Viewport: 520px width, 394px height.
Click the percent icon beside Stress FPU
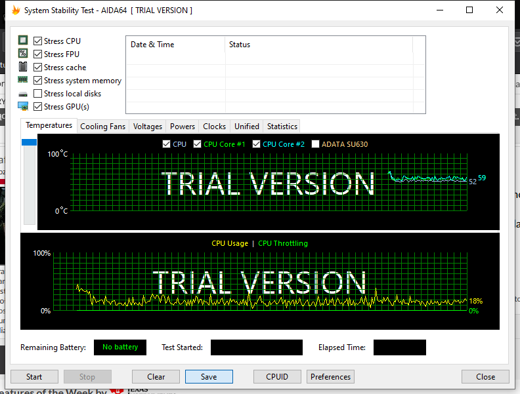pyautogui.click(x=23, y=53)
